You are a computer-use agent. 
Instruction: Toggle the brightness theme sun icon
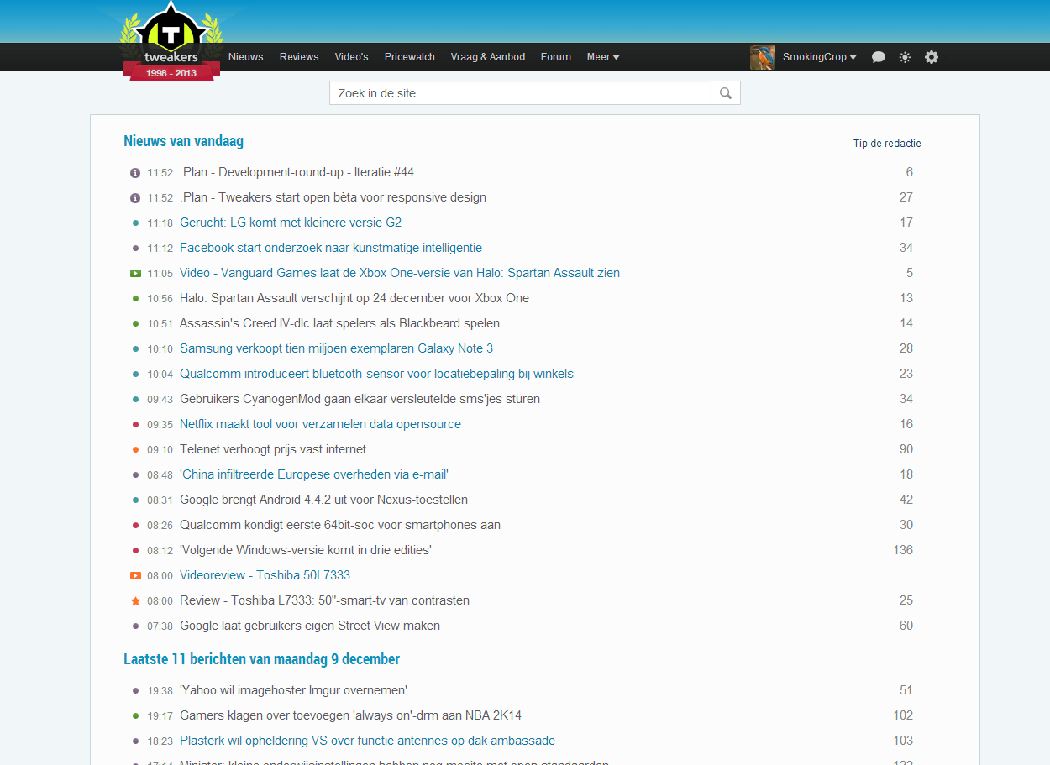tap(905, 57)
